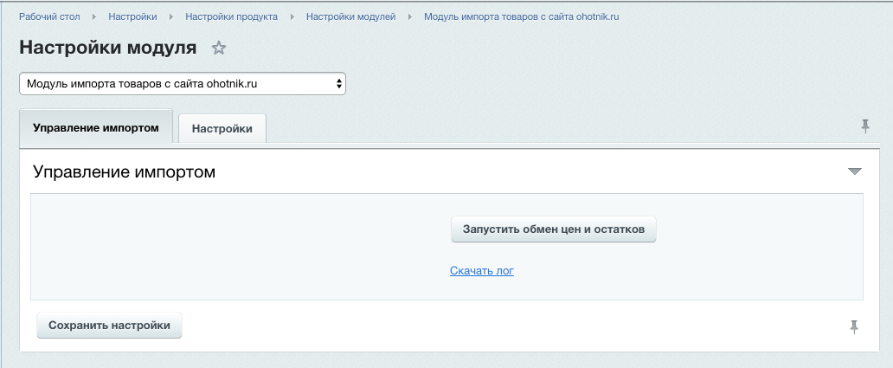Click the ohotnik.ru import module breadcrumb

click(x=521, y=16)
